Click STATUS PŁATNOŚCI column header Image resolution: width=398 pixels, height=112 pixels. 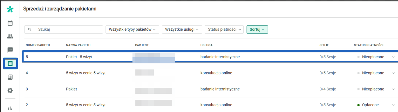[x=369, y=45]
